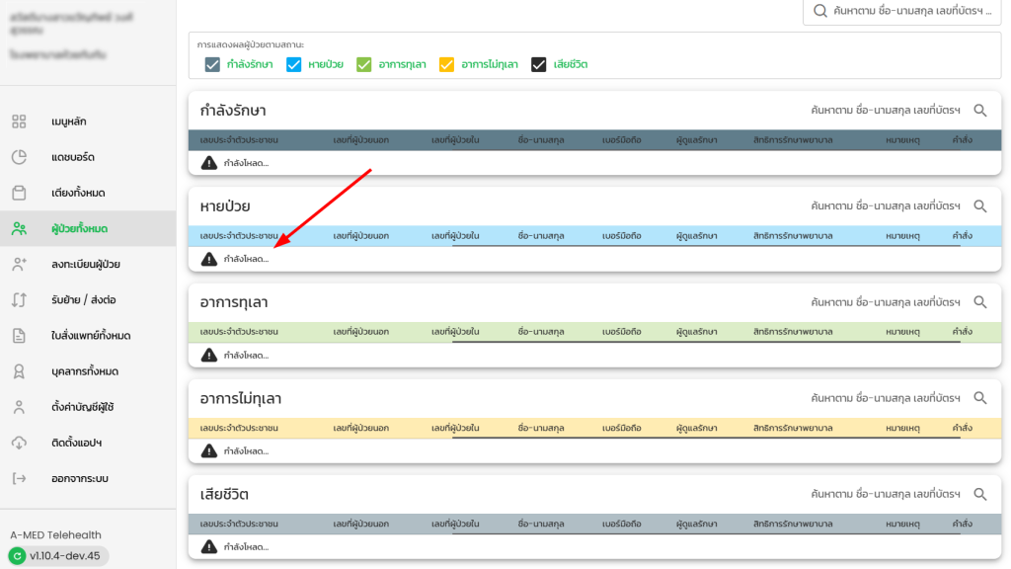Select บุคลากรทั้งหมด from the sidebar
Viewport: 1011px width, 569px height.
[84, 371]
